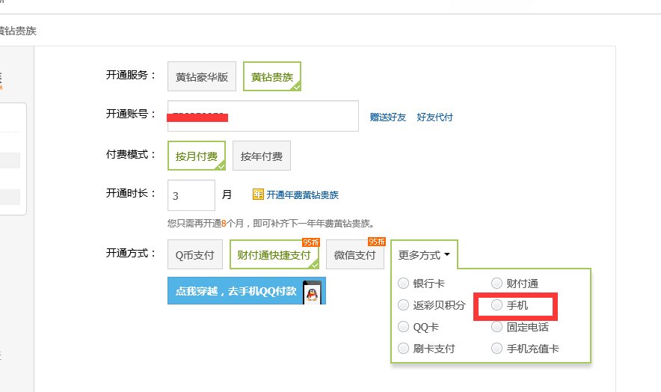Select the 固定电话 radio button
This screenshot has width=661, height=392.
(x=497, y=327)
